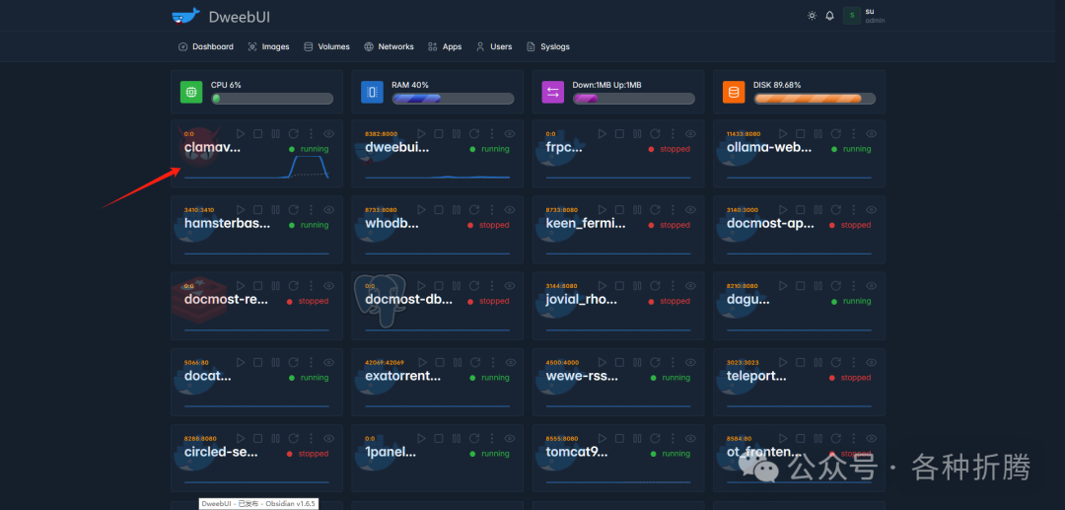
Task: Open the Dashboard tab
Action: click(x=206, y=47)
